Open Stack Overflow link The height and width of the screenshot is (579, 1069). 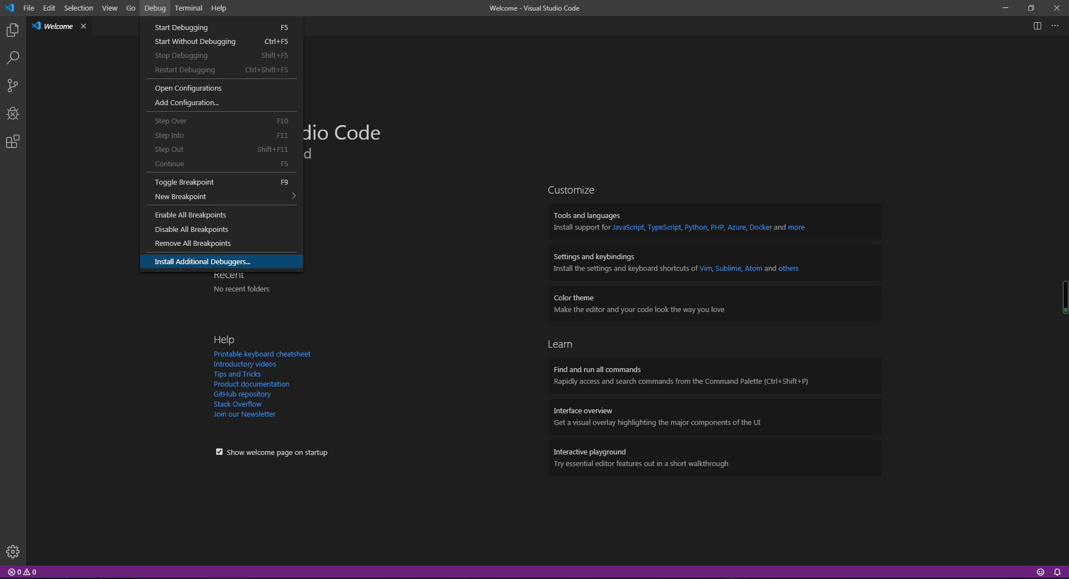pyautogui.click(x=238, y=404)
